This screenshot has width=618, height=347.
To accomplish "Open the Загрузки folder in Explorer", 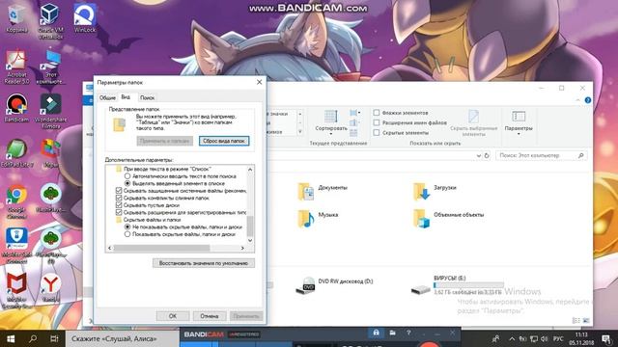I will [x=435, y=191].
